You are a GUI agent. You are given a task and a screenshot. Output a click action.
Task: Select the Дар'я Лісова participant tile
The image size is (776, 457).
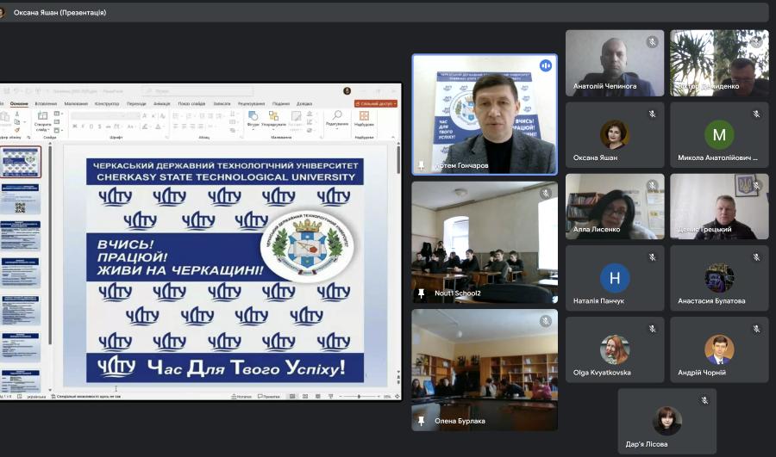[x=667, y=422]
